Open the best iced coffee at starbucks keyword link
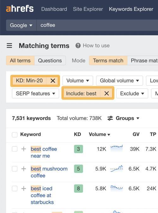Viewport: 158px width, 213px height. [x=42, y=195]
